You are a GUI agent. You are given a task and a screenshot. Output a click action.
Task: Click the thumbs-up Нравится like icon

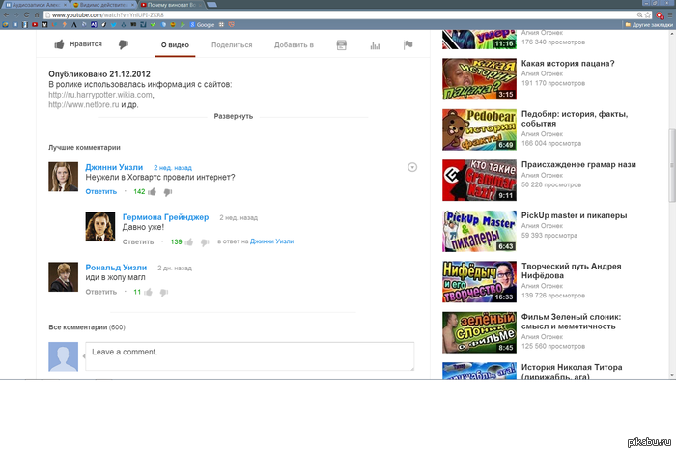pyautogui.click(x=60, y=44)
